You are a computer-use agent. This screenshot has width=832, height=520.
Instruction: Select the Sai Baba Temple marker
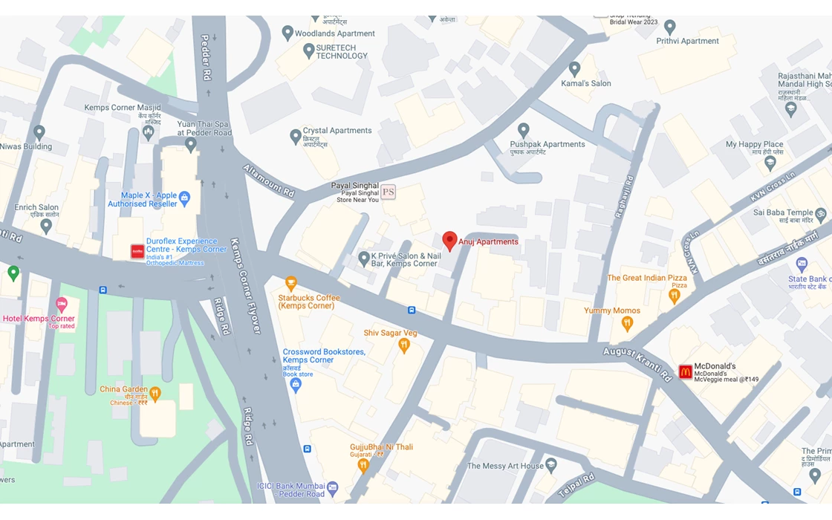pyautogui.click(x=820, y=215)
